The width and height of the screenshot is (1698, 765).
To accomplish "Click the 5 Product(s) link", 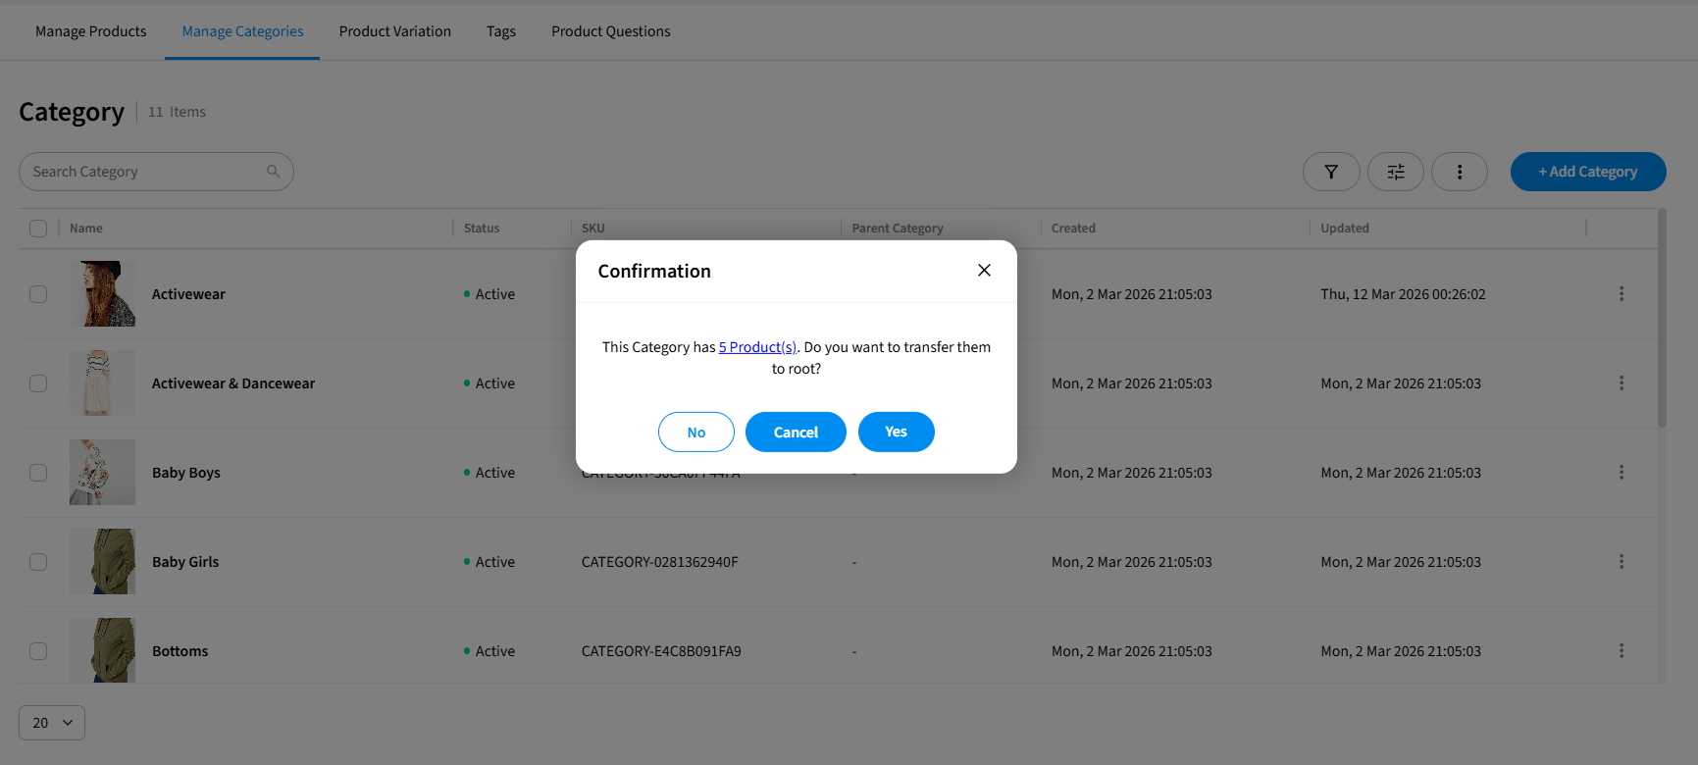I will (x=757, y=347).
